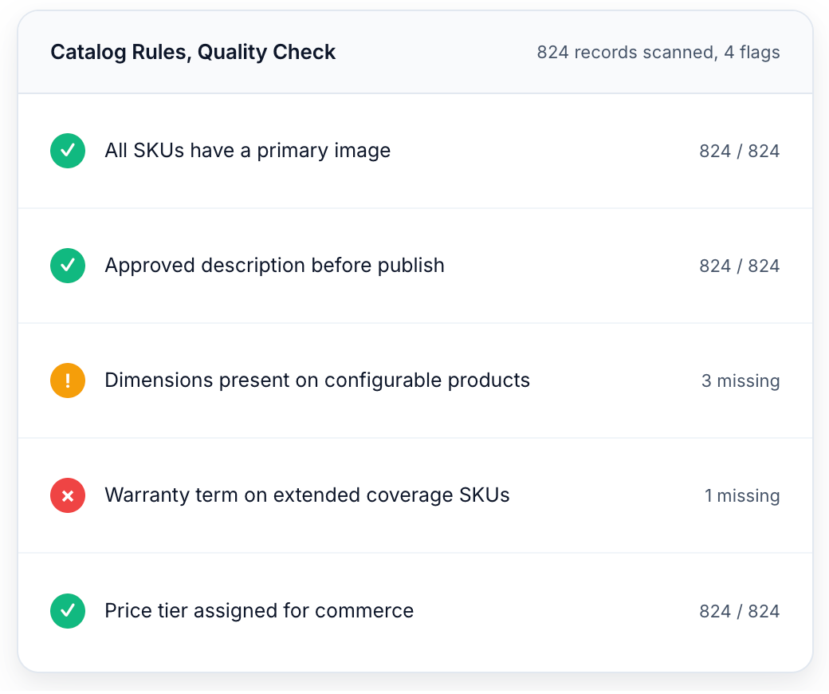
Task: Click orange warning icon for Dimensions rule
Action: click(68, 381)
